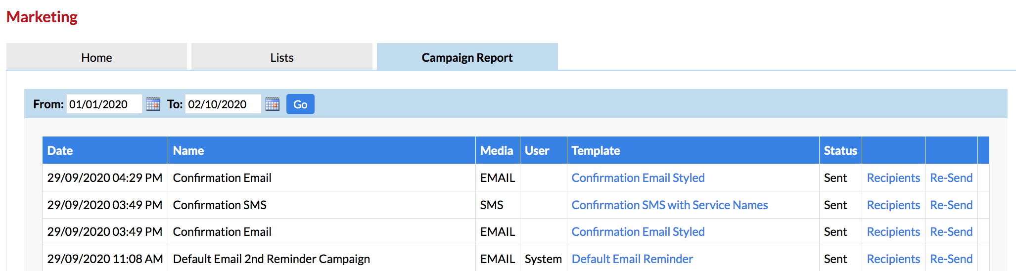Image resolution: width=1016 pixels, height=271 pixels.
Task: Select Default Email 2nd Reminder Campaign name cell
Action: (322, 259)
